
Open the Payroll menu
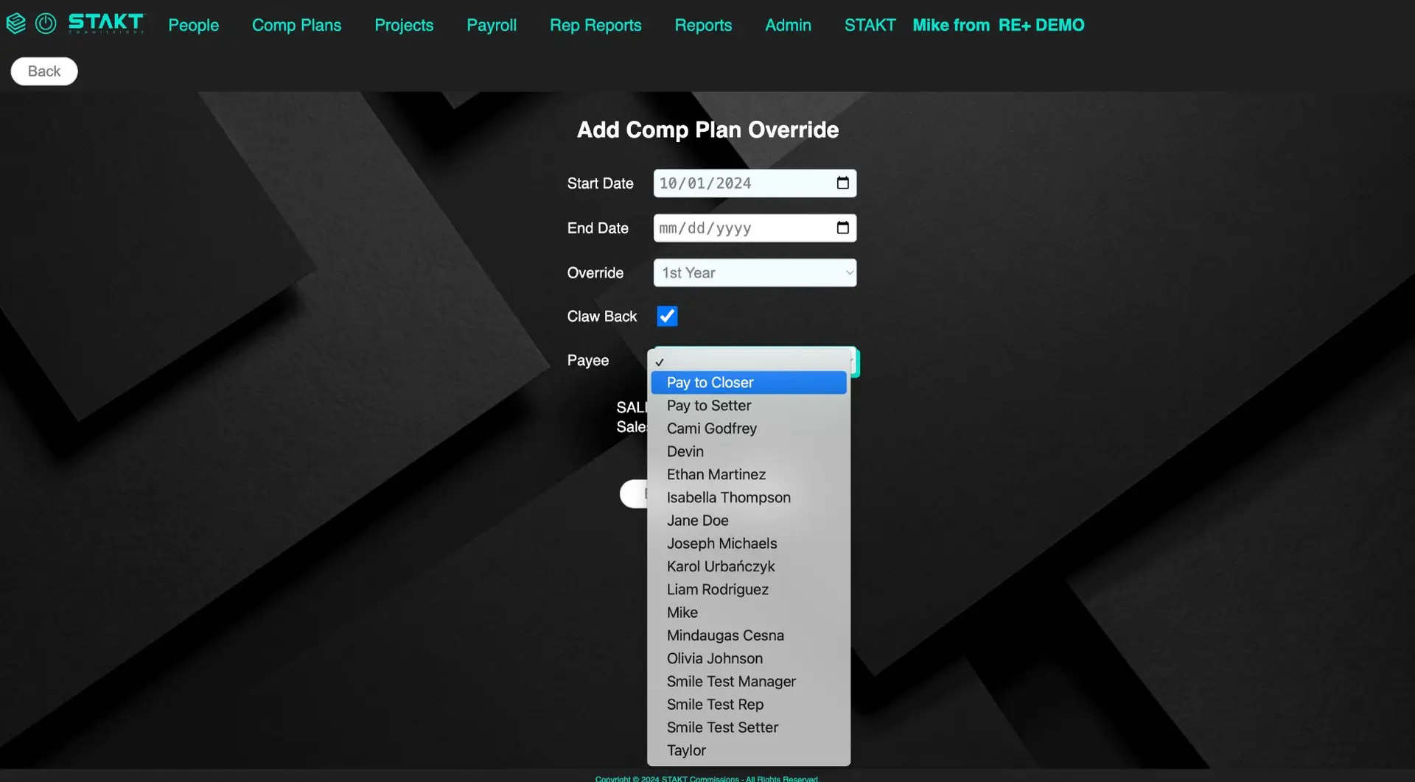(x=492, y=25)
